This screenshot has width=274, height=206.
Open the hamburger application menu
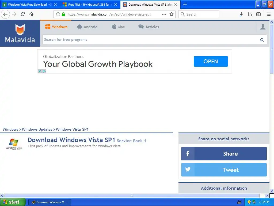click(x=269, y=14)
